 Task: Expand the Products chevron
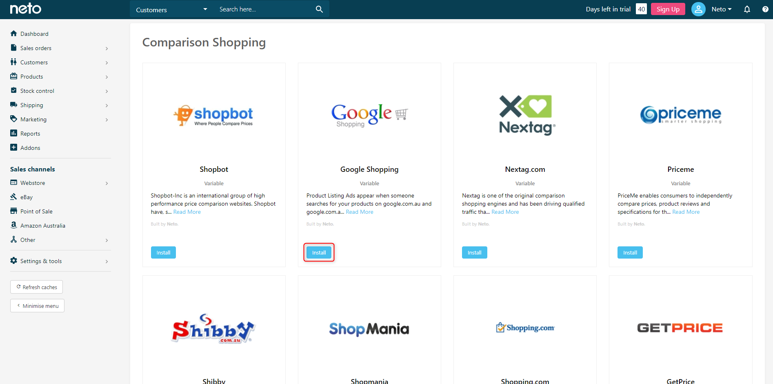(107, 77)
